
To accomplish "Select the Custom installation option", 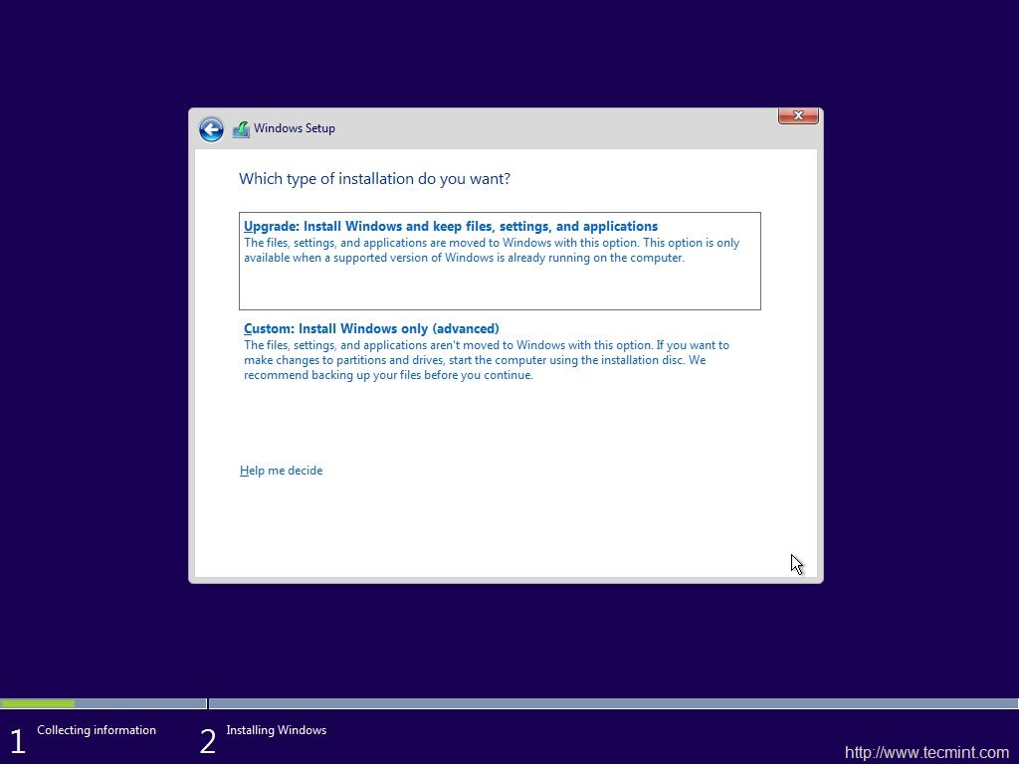I will 370,328.
